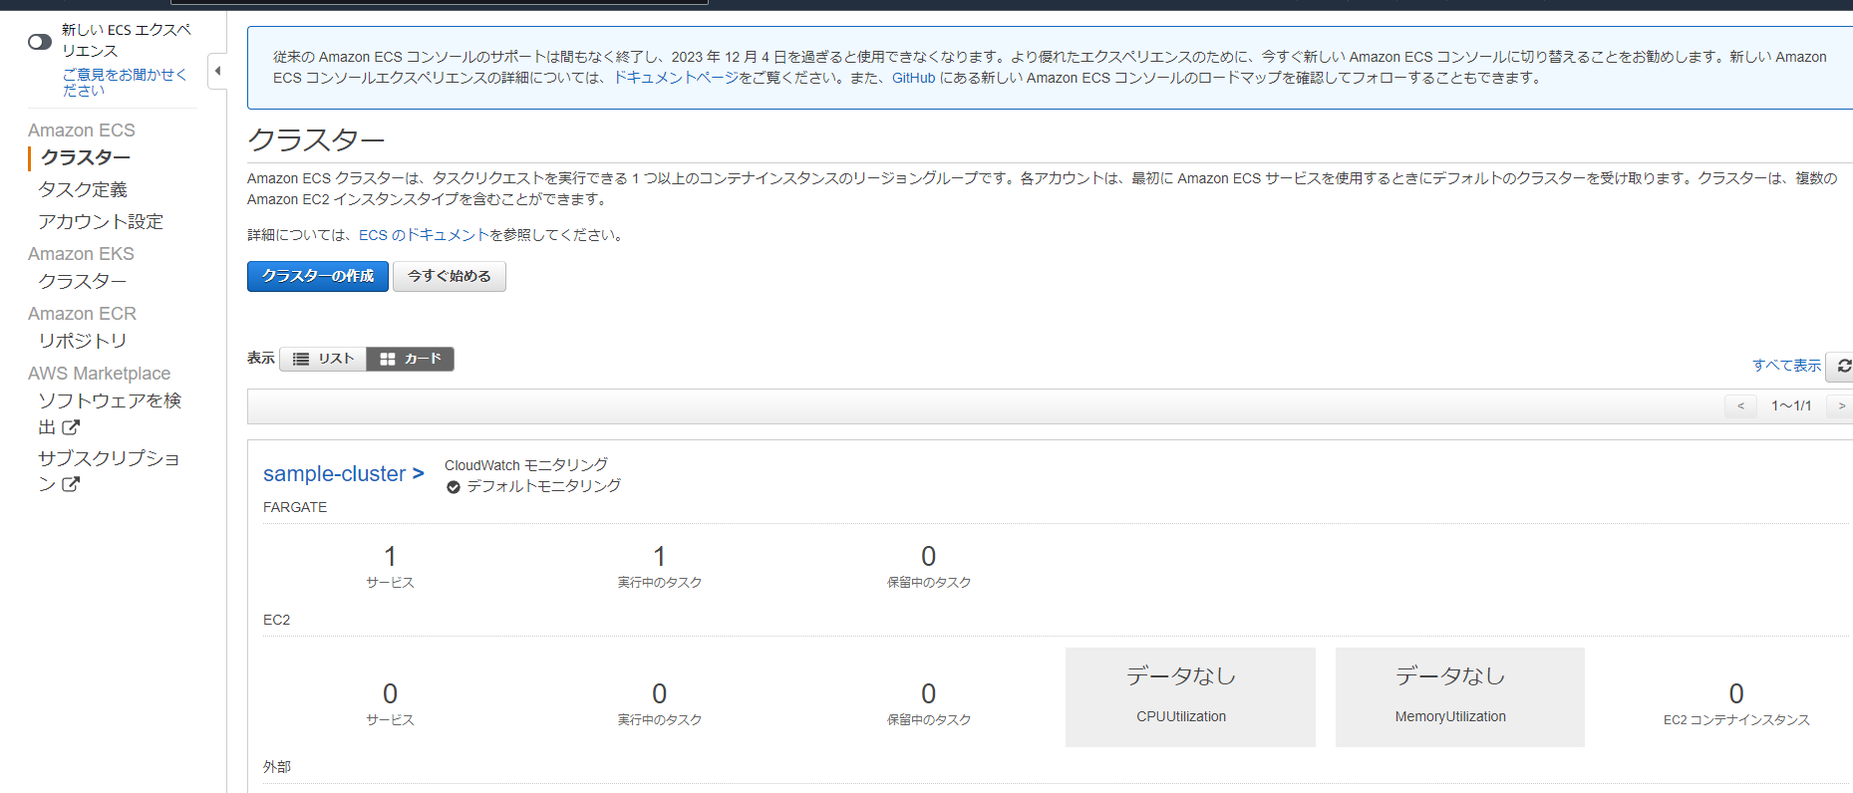1853x793 pixels.
Task: Click the EC2 コンテナインスタンス count
Action: click(x=1736, y=693)
